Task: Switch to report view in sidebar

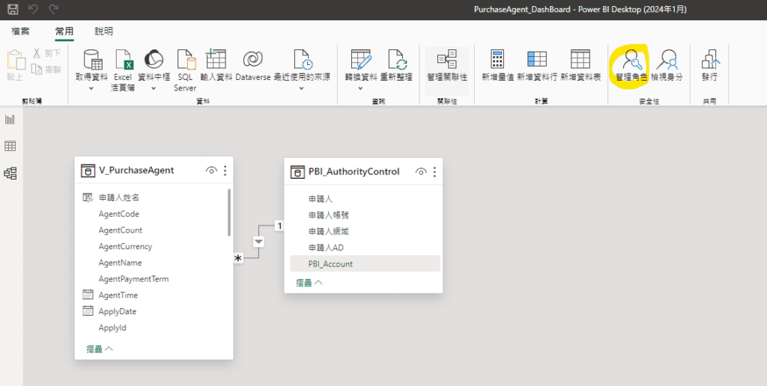Action: pos(10,119)
